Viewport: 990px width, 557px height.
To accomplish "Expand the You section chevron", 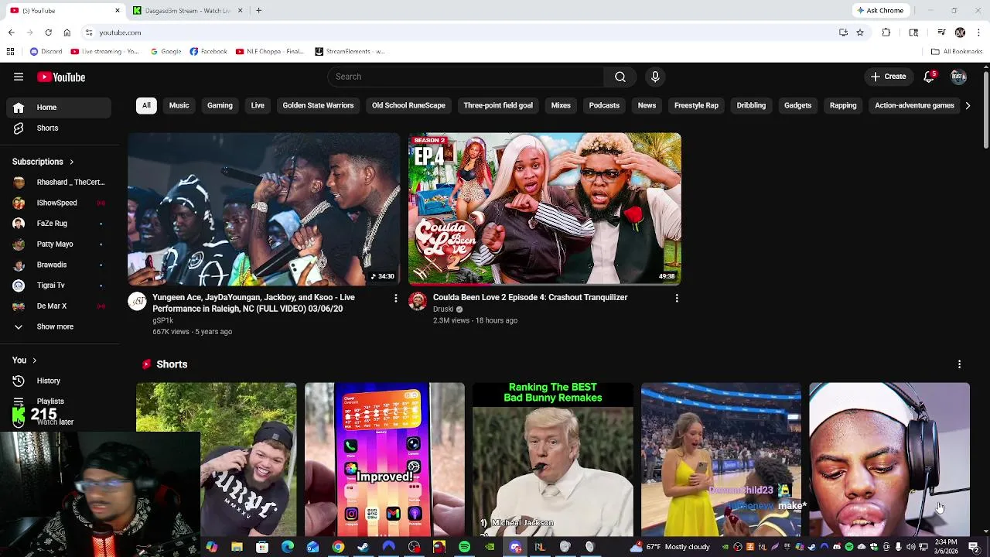I will 34,361.
